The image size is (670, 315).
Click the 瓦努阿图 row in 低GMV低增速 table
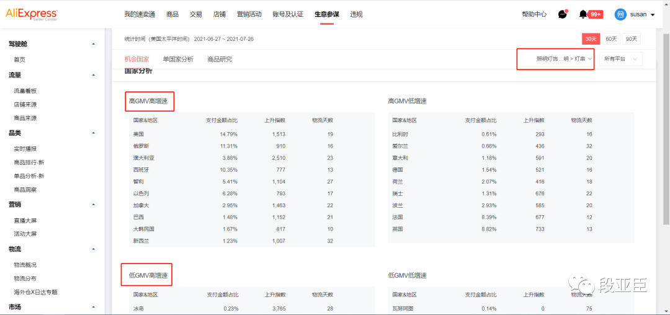511,309
